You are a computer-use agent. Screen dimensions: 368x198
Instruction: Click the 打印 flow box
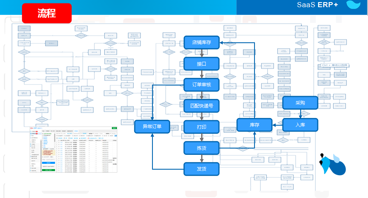coord(201,127)
